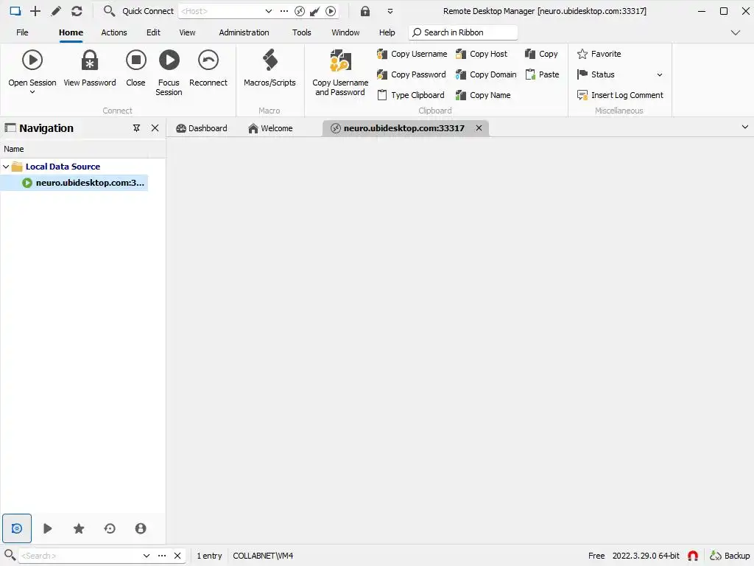Click Copy Username and Password icon

click(x=340, y=60)
